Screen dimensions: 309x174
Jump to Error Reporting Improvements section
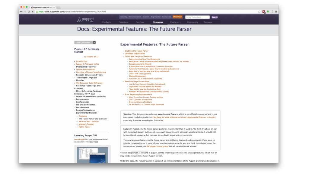(138, 95)
